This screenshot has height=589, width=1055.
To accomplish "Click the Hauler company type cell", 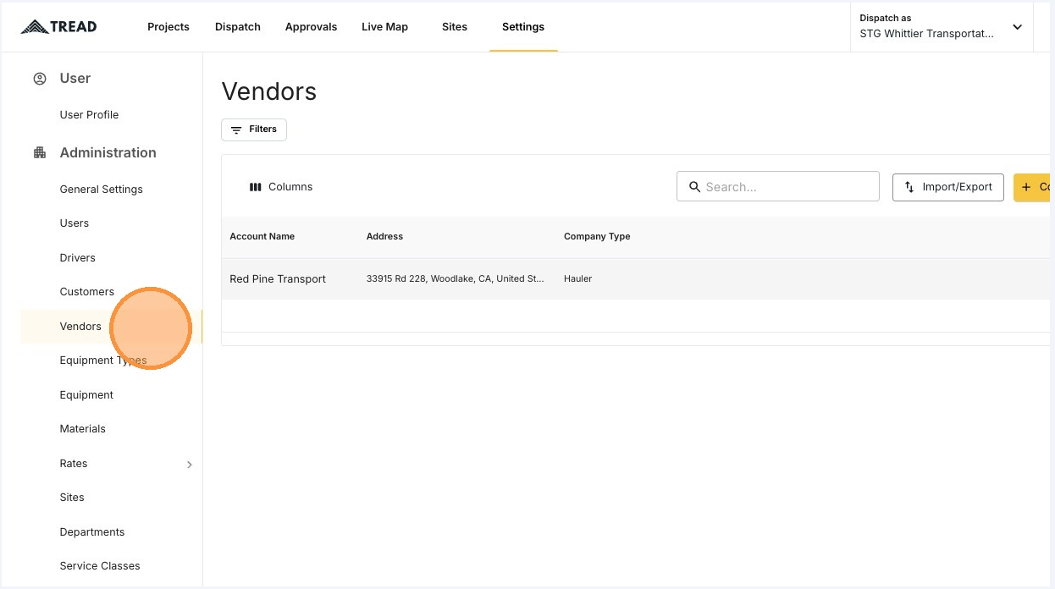I will (578, 279).
